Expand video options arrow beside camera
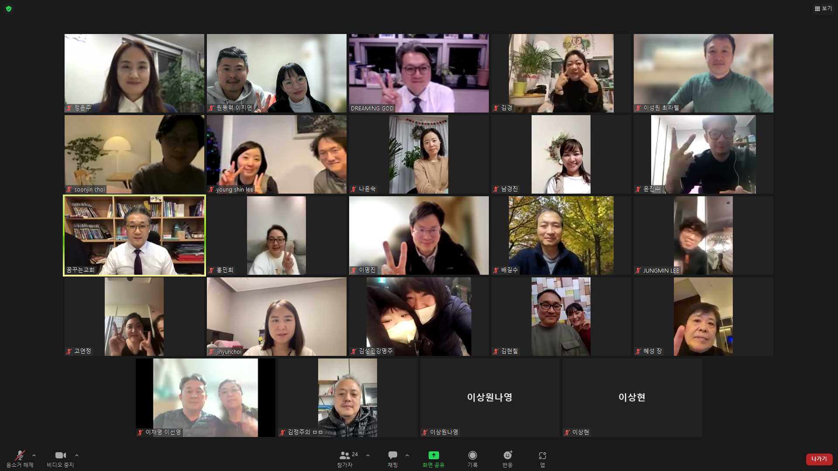This screenshot has height=471, width=838. tap(77, 455)
